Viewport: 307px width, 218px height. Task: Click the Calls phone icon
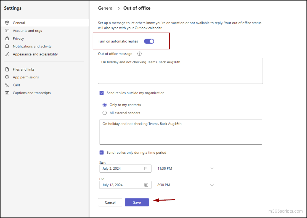pos(7,85)
